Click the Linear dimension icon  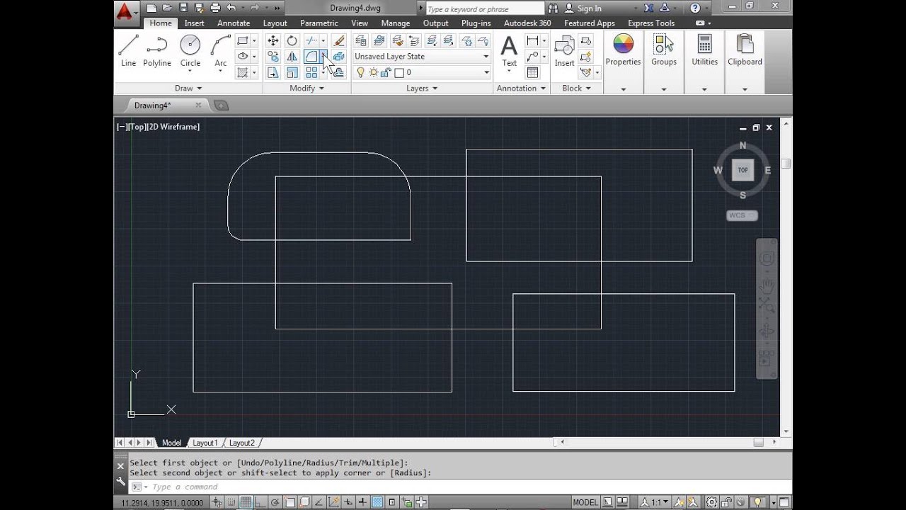coord(532,40)
